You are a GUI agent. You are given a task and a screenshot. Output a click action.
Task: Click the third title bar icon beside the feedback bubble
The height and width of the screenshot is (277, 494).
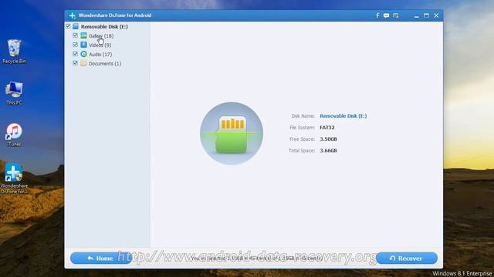coord(396,15)
